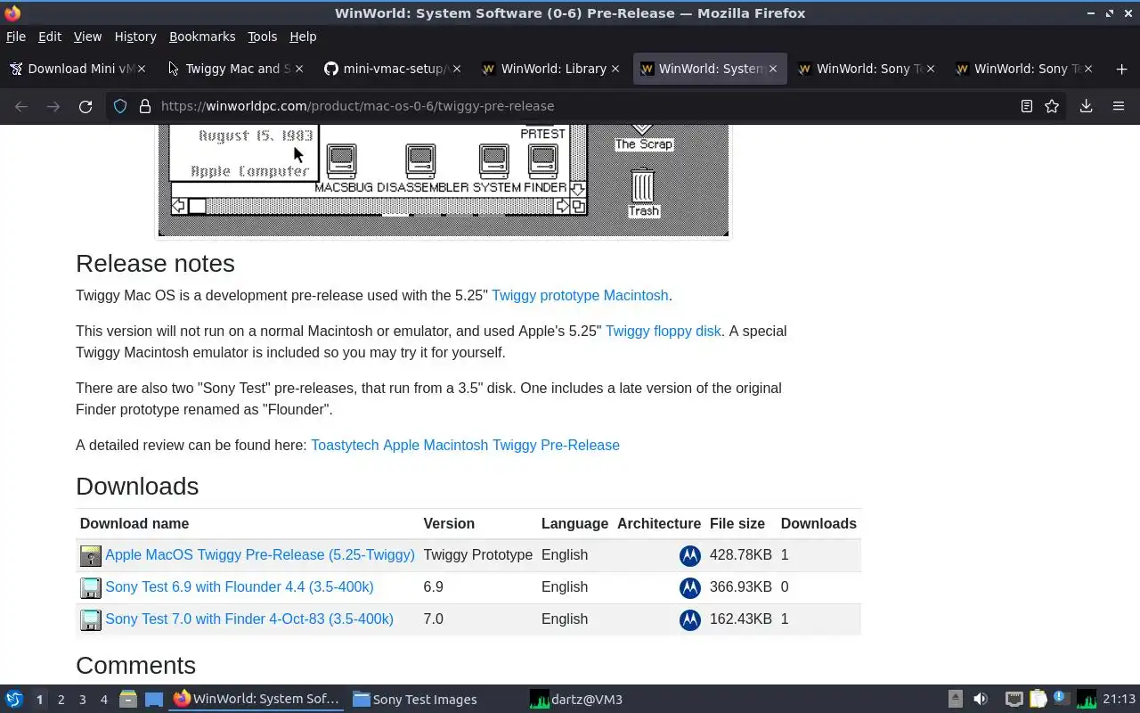Show site security padlock info
This screenshot has width=1140, height=713.
coord(145,106)
